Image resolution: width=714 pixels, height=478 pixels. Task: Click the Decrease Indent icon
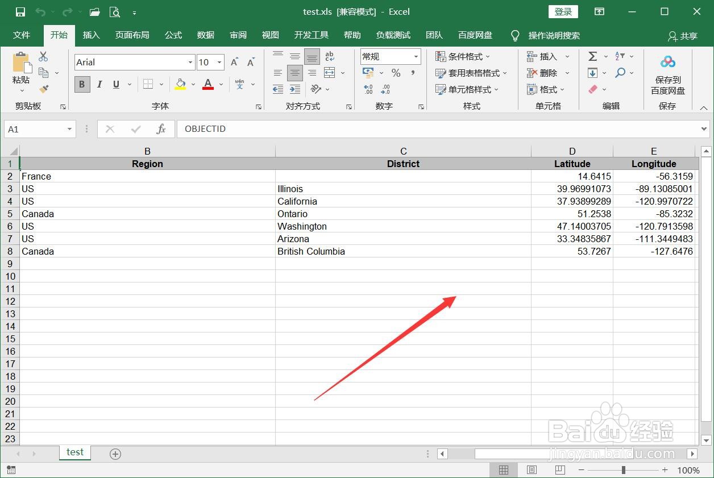point(278,89)
